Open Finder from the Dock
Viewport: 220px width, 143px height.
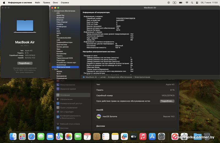(13, 136)
